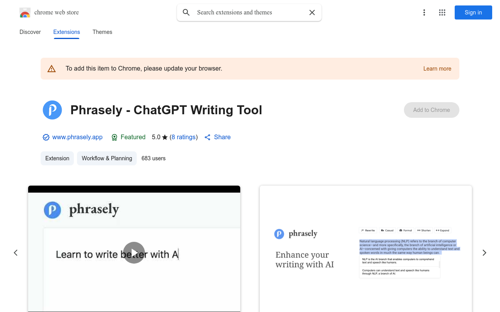Click the Share button
The width and height of the screenshot is (500, 312).
[218, 137]
